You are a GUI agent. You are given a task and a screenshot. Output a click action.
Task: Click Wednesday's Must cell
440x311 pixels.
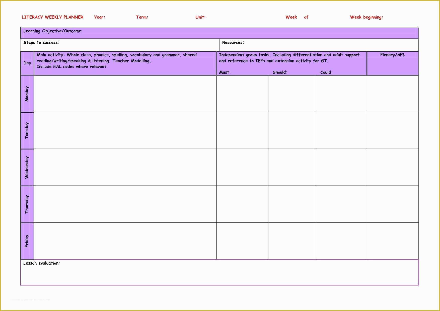click(x=242, y=167)
